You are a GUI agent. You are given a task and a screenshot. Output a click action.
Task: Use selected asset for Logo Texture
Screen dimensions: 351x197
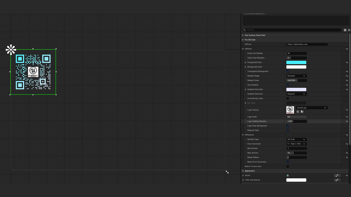click(298, 112)
